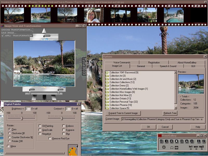Click the Current Image path field
This screenshot has width=208, height=156.
point(163,119)
